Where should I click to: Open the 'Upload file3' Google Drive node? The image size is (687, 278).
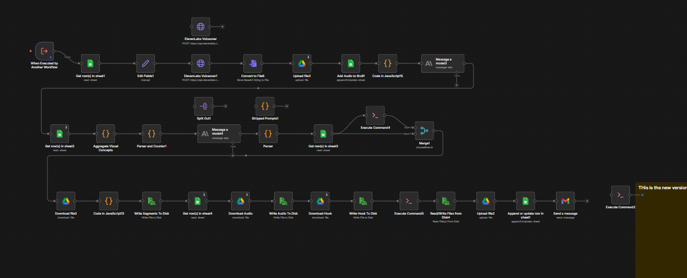point(302,63)
